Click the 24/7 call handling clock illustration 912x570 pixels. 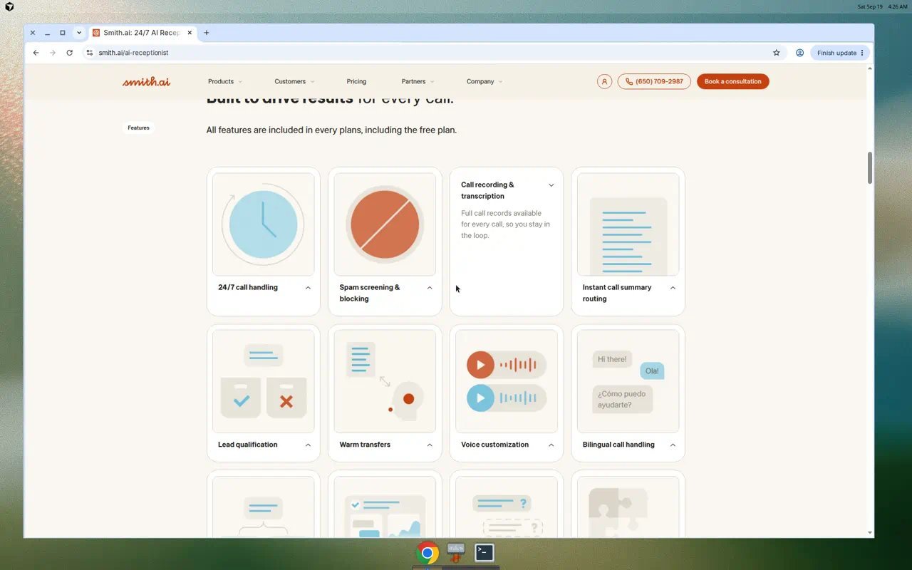pyautogui.click(x=264, y=224)
